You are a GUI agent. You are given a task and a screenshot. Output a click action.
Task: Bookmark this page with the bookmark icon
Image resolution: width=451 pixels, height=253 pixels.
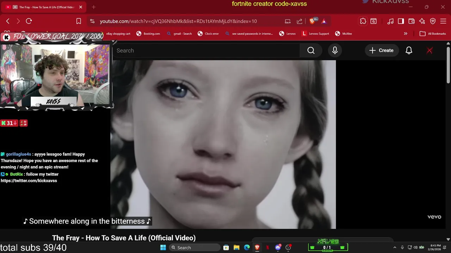click(x=79, y=21)
